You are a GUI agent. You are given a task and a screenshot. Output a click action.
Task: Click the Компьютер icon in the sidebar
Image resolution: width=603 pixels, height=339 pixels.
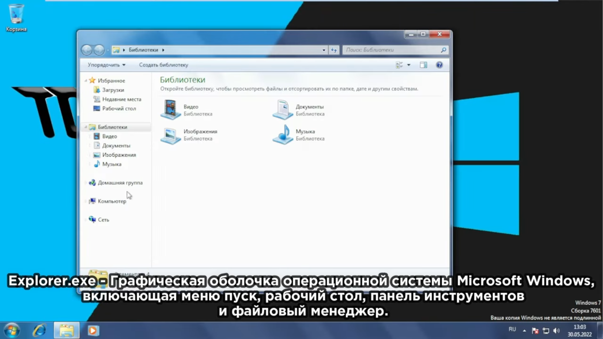tap(92, 201)
